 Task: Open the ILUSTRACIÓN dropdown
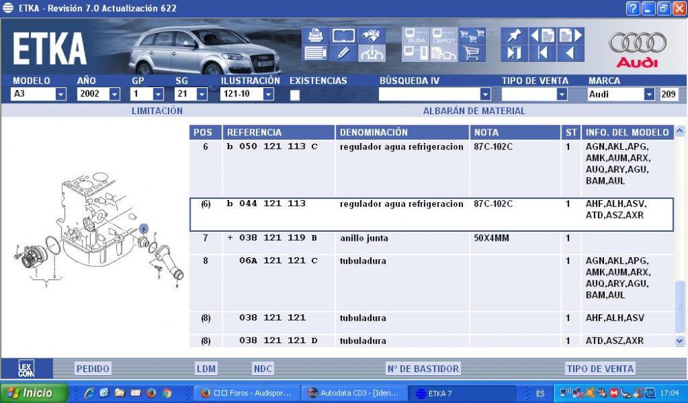click(268, 94)
